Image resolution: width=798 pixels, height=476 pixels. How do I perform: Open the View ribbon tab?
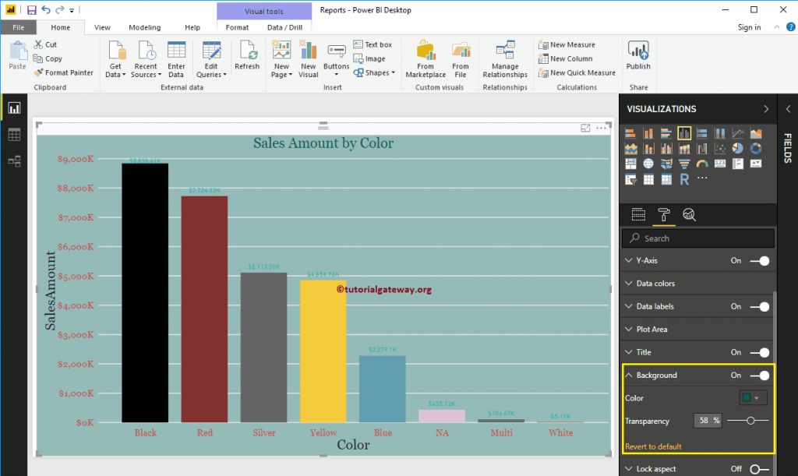(102, 26)
